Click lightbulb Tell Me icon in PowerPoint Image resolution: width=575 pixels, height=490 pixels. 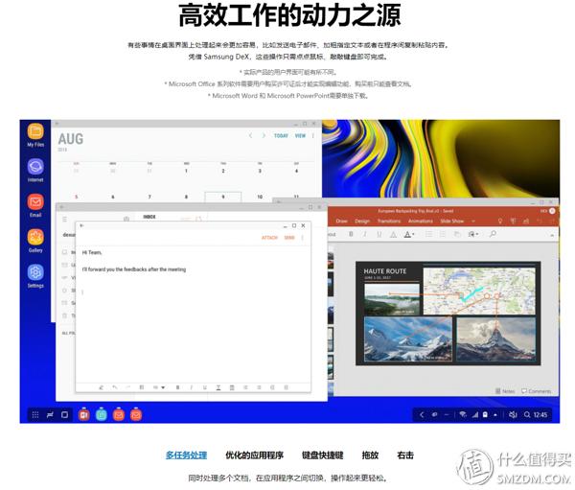click(500, 221)
